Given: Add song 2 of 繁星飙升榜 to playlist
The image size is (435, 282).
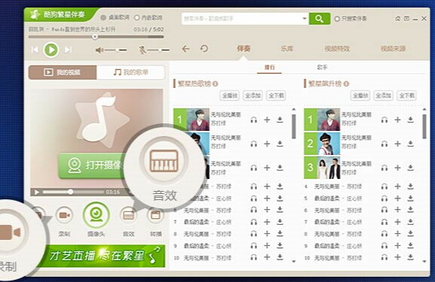Looking at the screenshot, I should [x=397, y=144].
